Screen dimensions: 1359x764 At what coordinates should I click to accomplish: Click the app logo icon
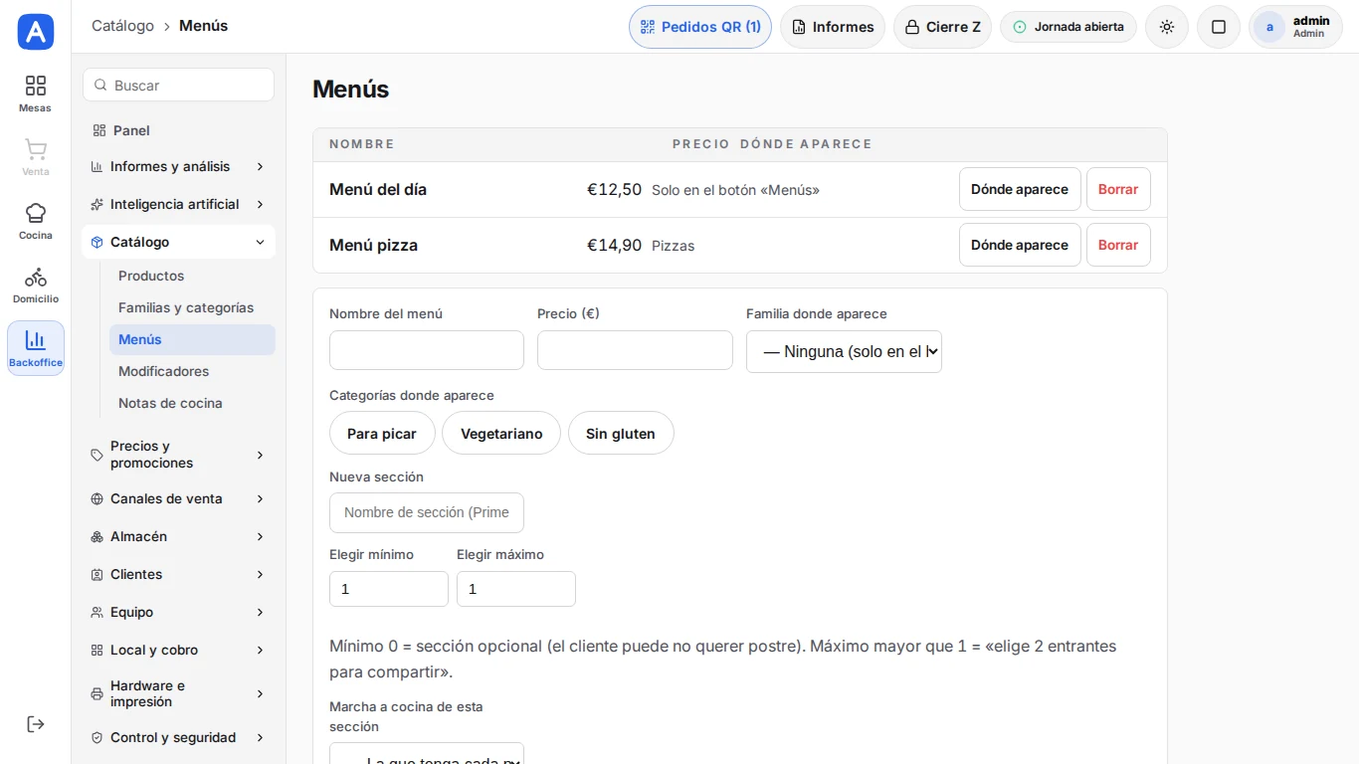(36, 32)
